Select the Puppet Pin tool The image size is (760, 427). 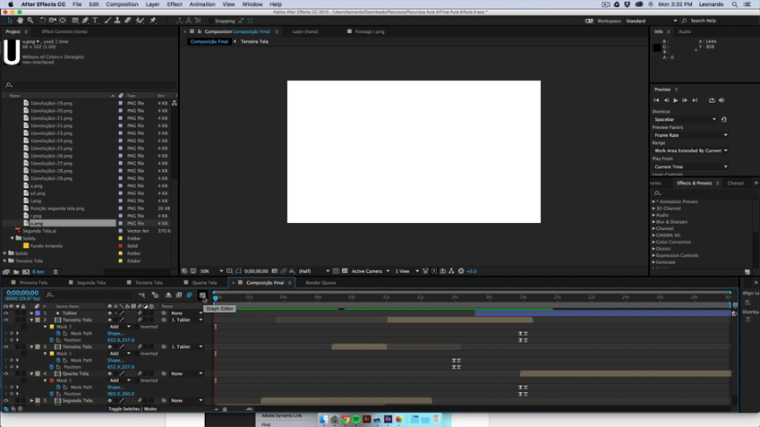pyautogui.click(x=153, y=21)
